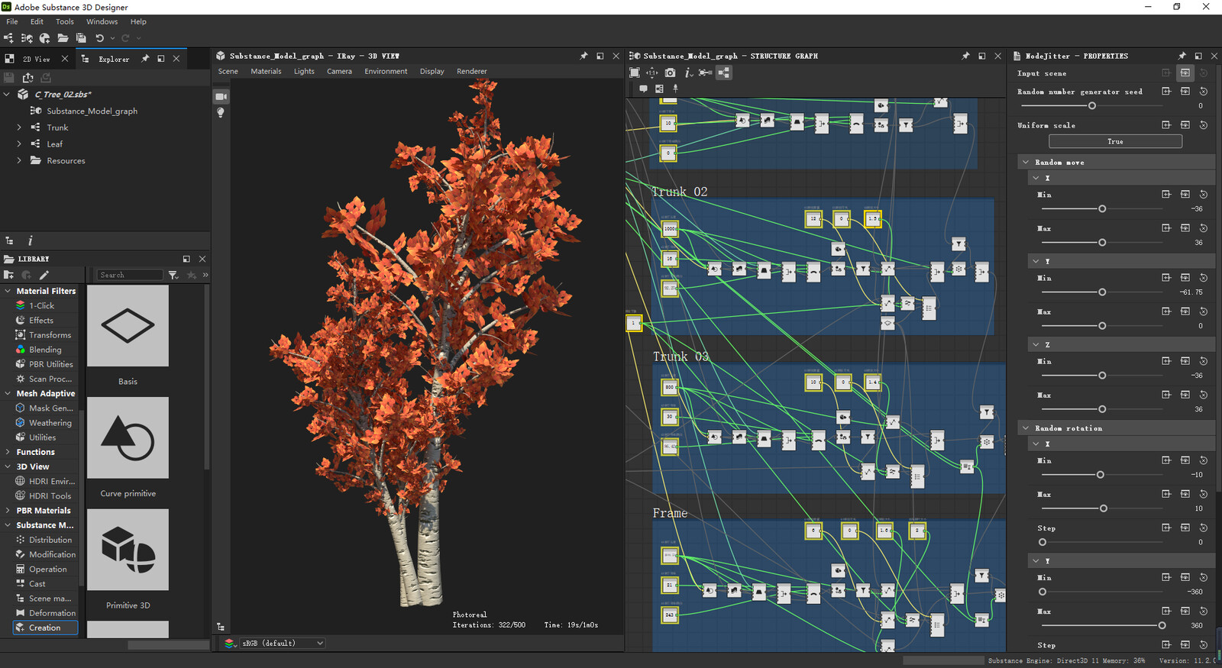This screenshot has height=668, width=1222.
Task: Toggle the Uniform scale True button
Action: point(1115,141)
